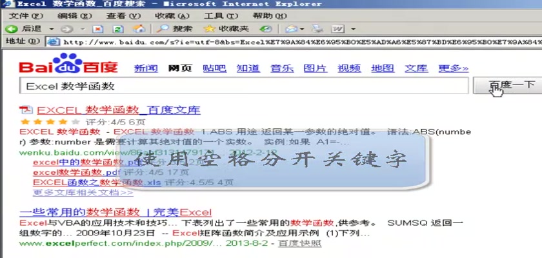Click the IE page icon in address bar
The height and width of the screenshot is (258, 542).
54,42
